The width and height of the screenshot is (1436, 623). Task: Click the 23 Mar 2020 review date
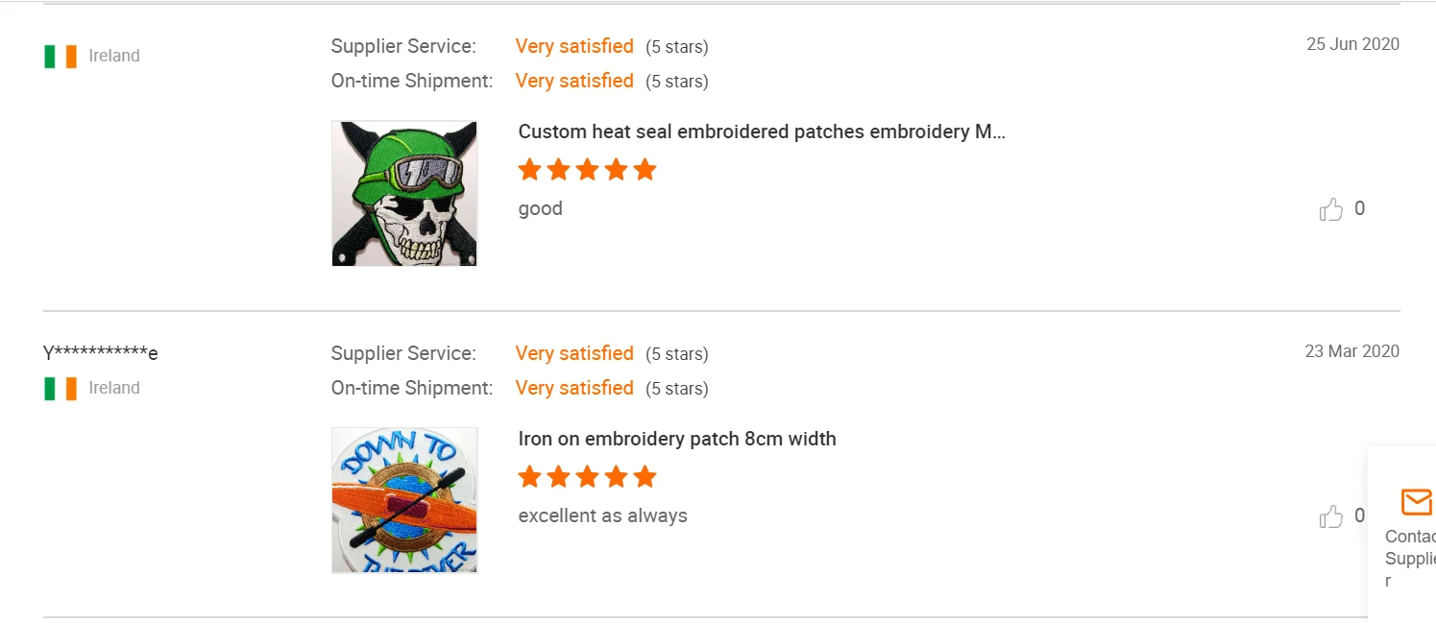point(1351,351)
